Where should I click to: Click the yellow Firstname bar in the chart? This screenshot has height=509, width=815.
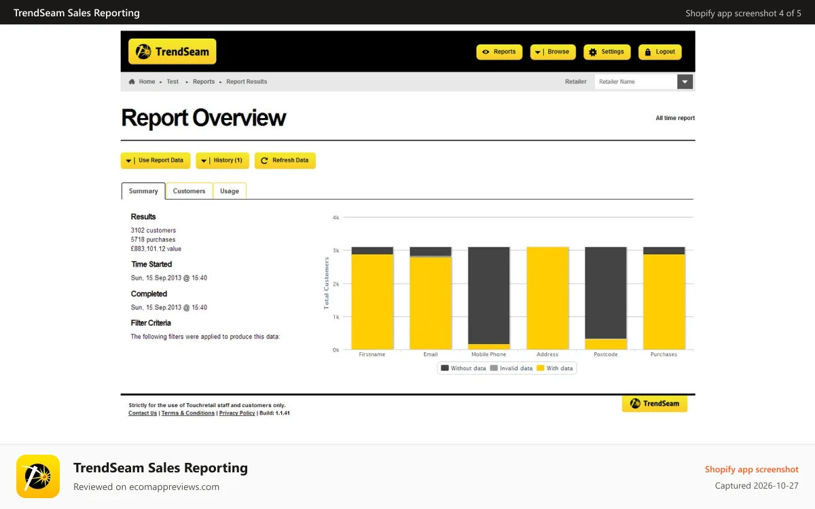pyautogui.click(x=372, y=302)
